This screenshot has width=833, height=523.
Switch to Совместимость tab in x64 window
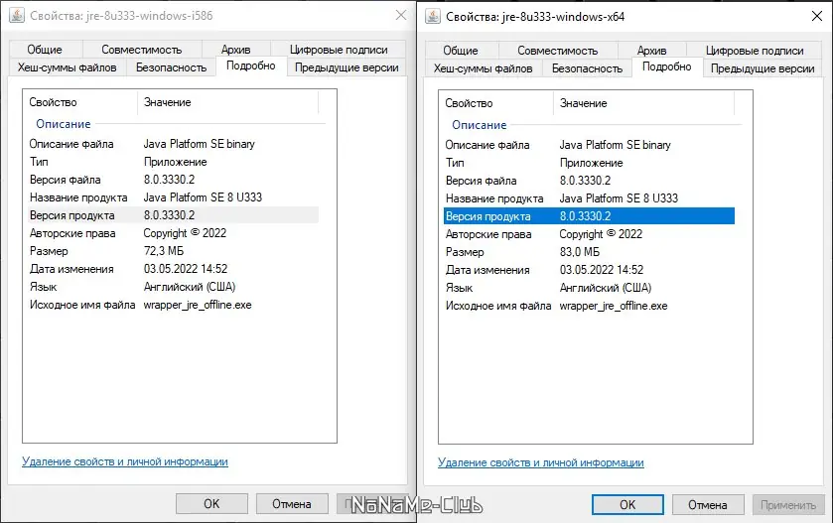point(558,51)
